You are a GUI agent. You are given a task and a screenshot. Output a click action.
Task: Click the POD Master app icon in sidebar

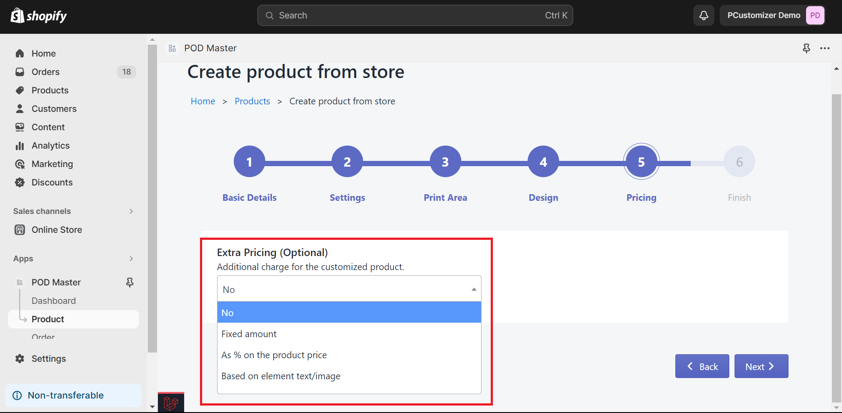point(20,282)
